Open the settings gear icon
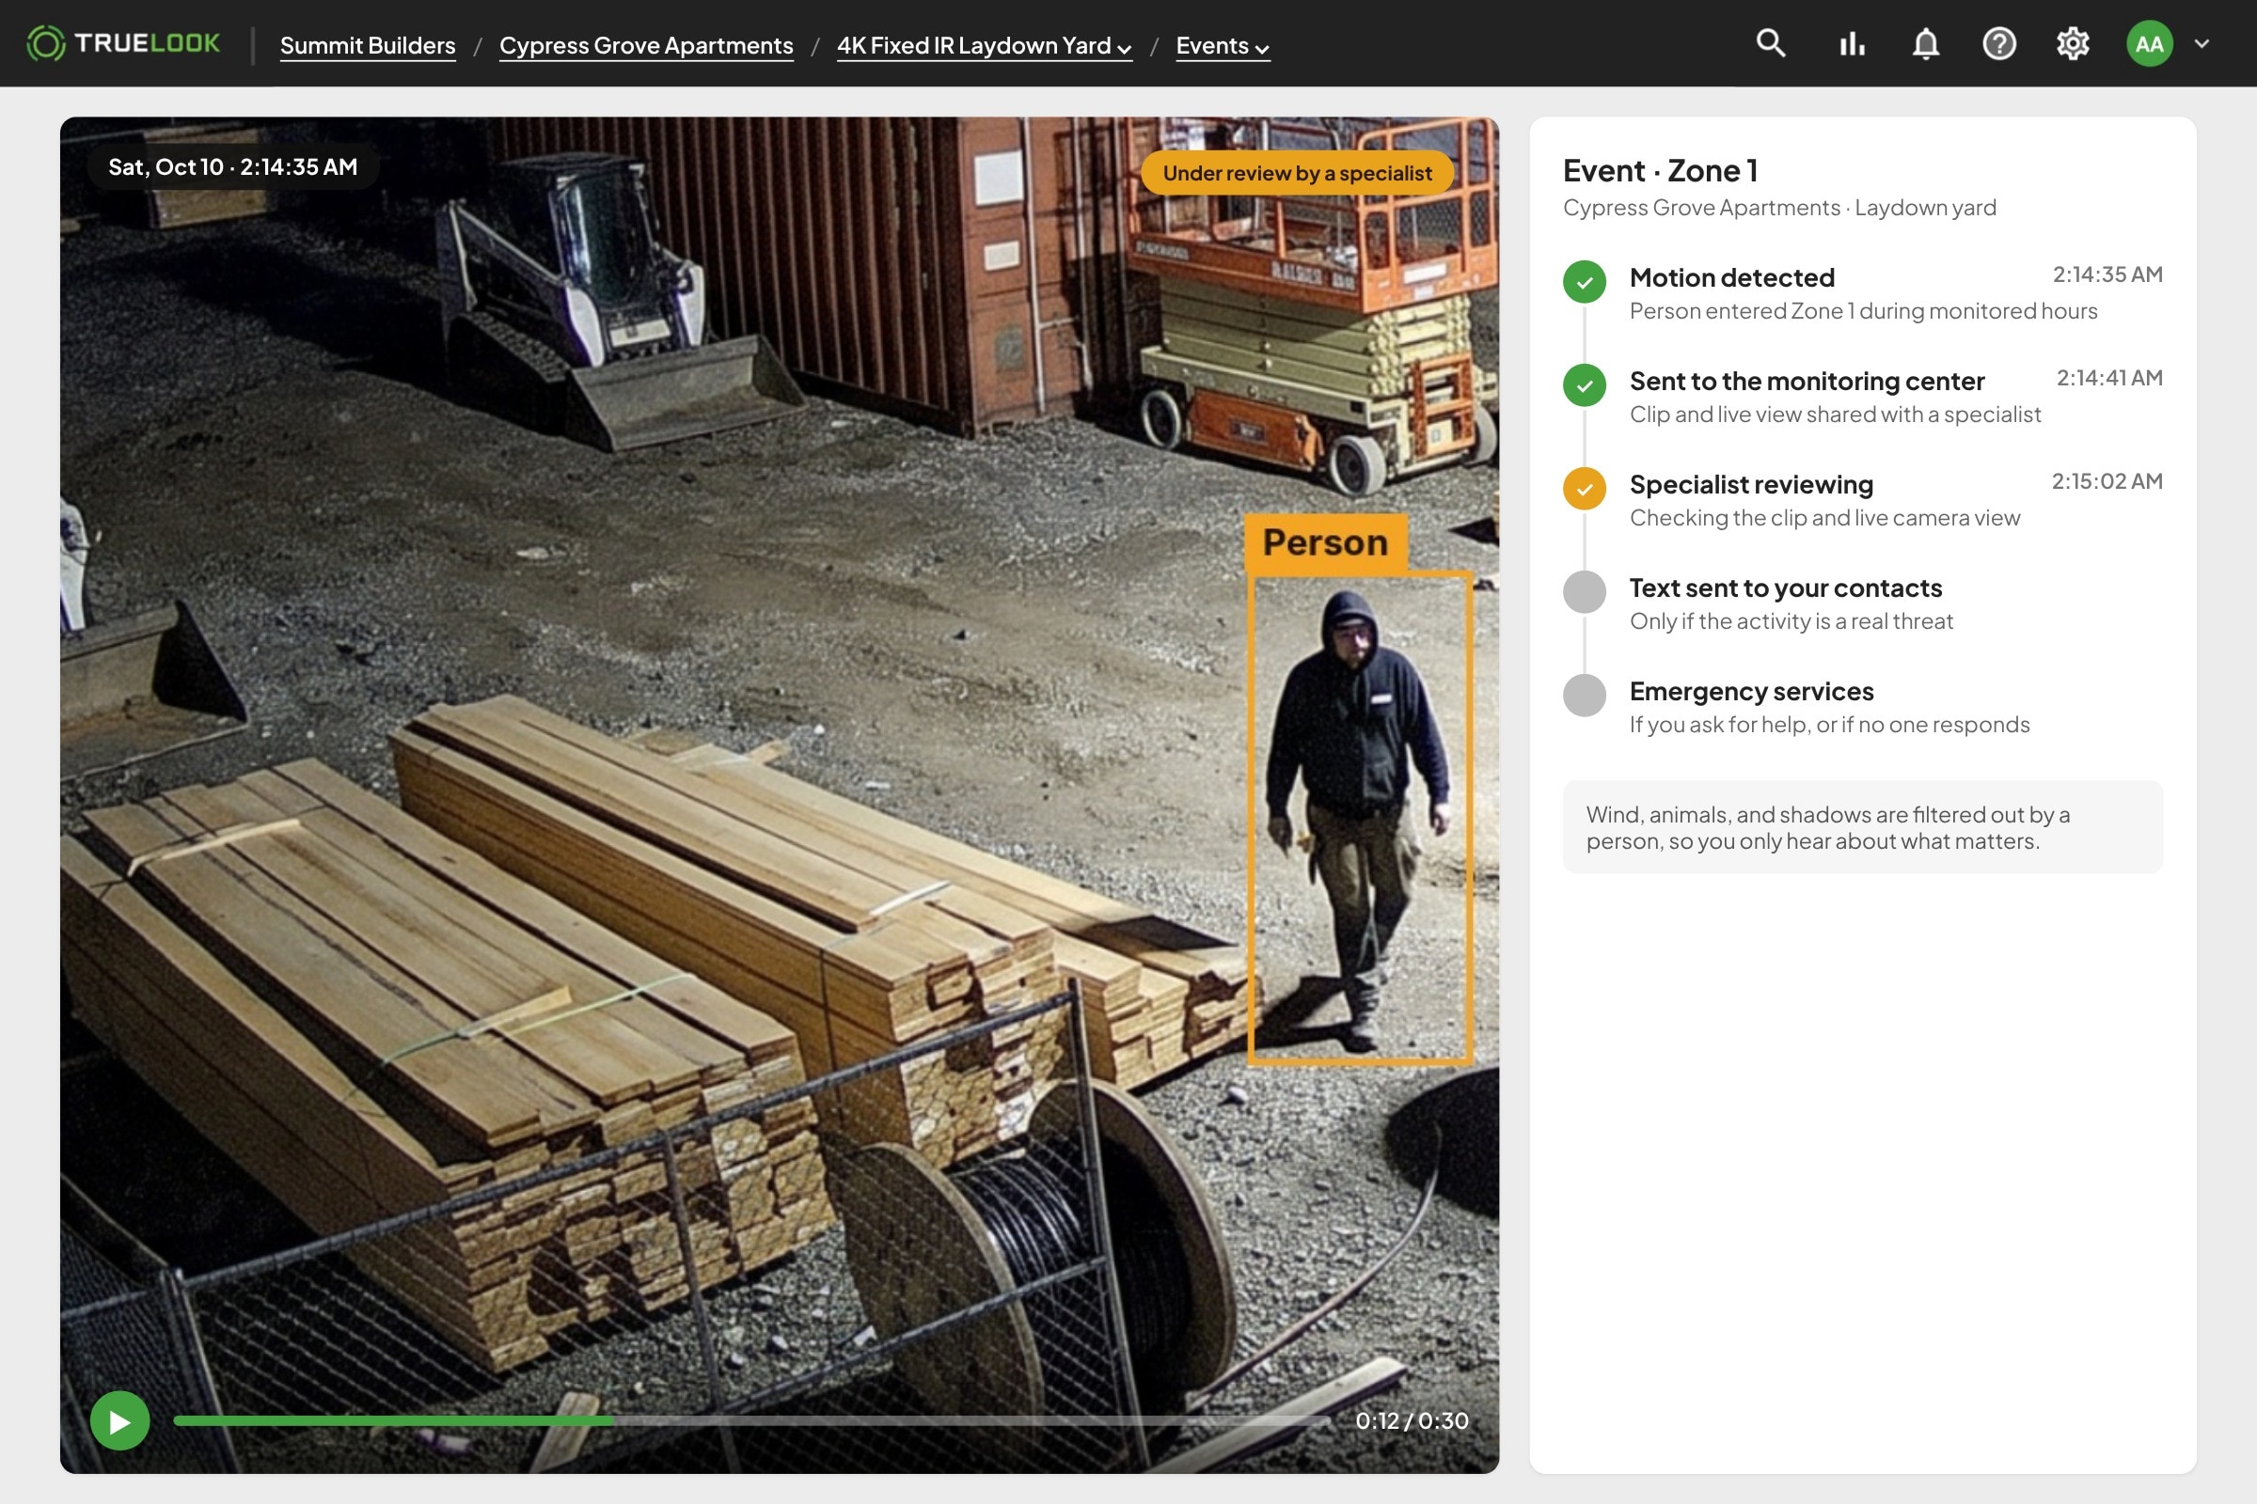The width and height of the screenshot is (2257, 1504). pos(2073,43)
